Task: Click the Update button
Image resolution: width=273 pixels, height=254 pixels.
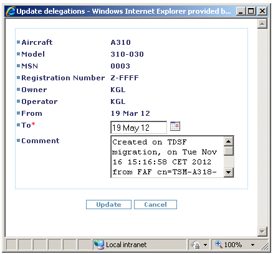Action: [x=108, y=204]
